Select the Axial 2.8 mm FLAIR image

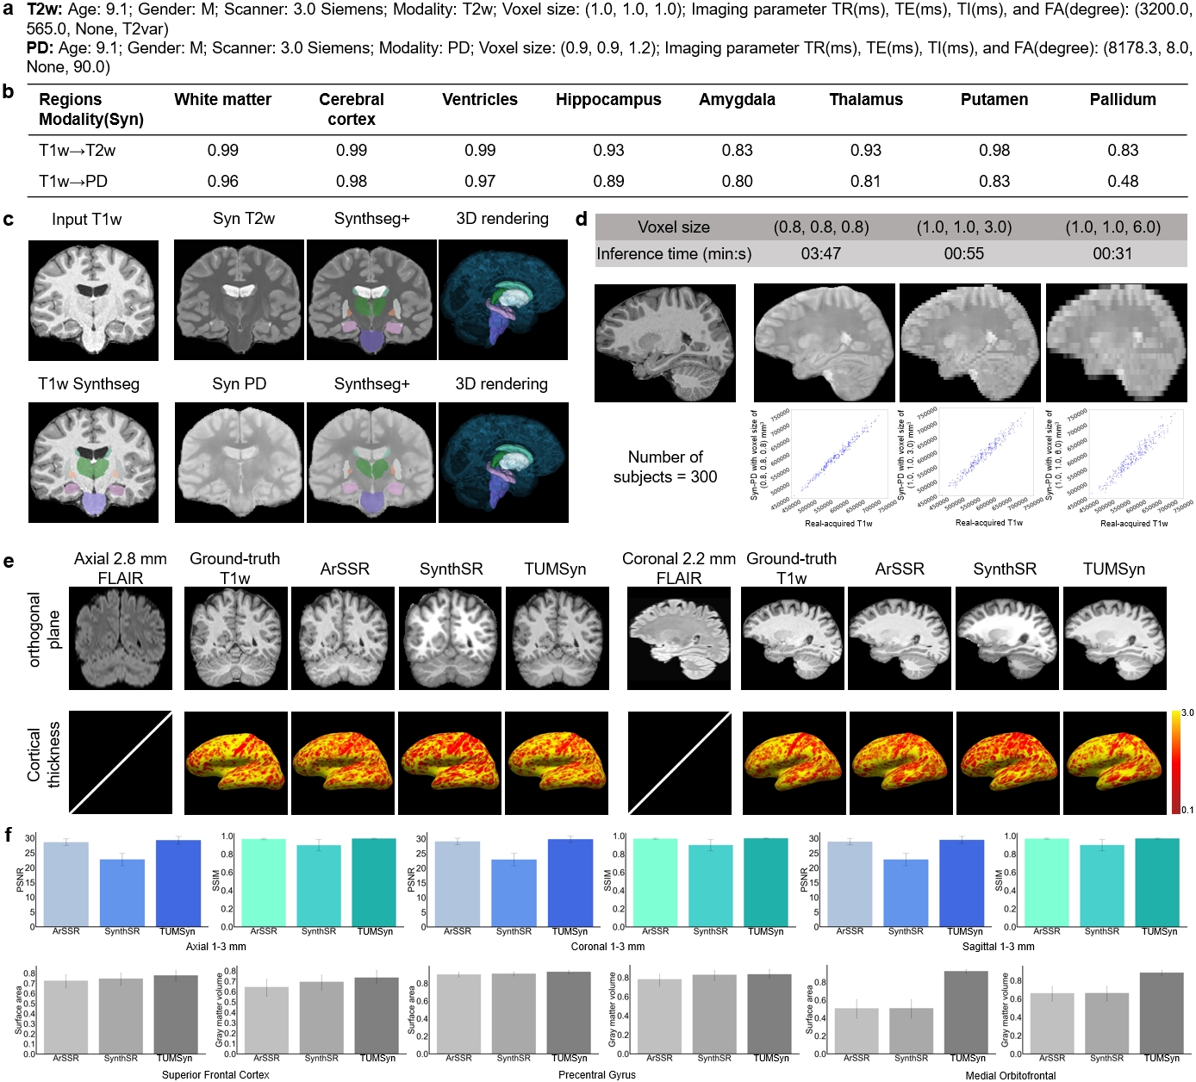click(x=121, y=638)
